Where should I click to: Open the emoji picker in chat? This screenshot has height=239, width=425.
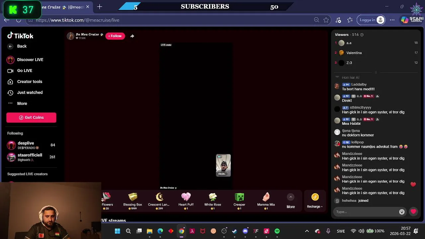click(402, 212)
